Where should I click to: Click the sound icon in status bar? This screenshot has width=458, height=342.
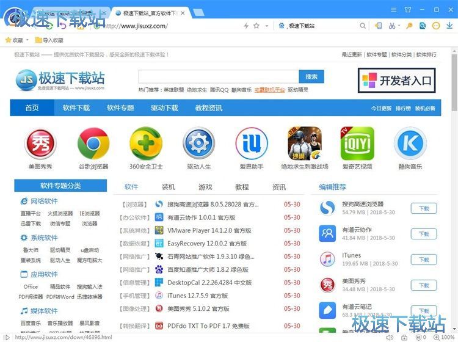click(390, 337)
